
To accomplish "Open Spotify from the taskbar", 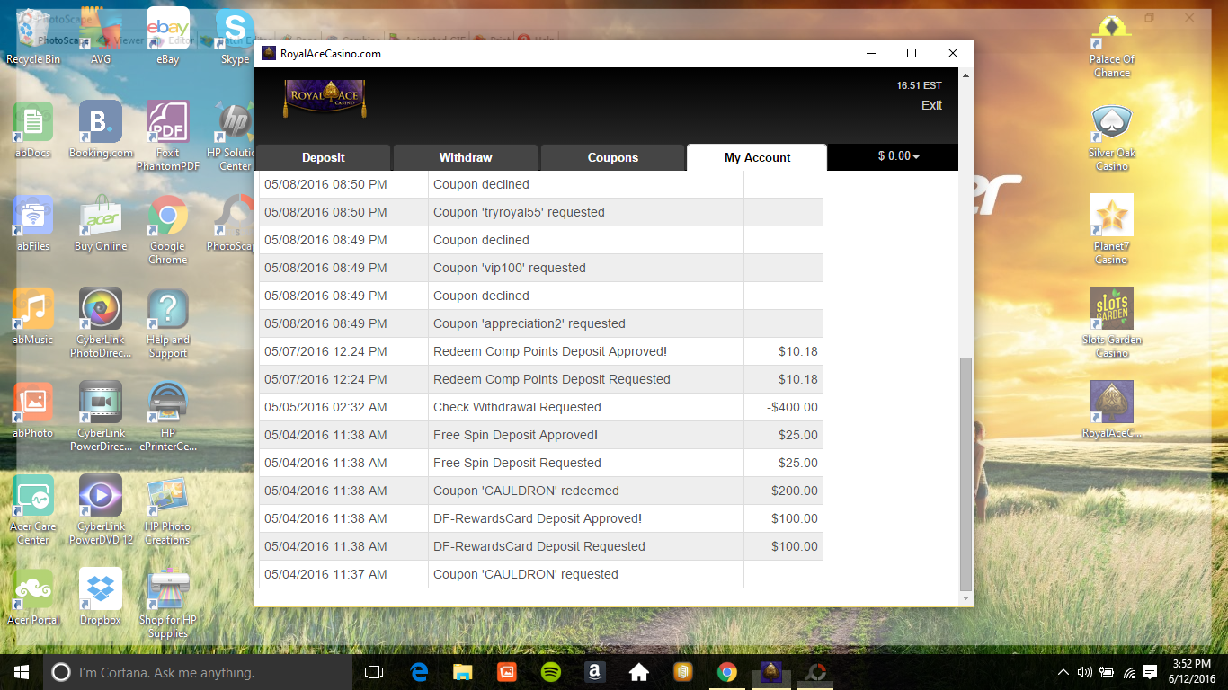I will (x=551, y=672).
